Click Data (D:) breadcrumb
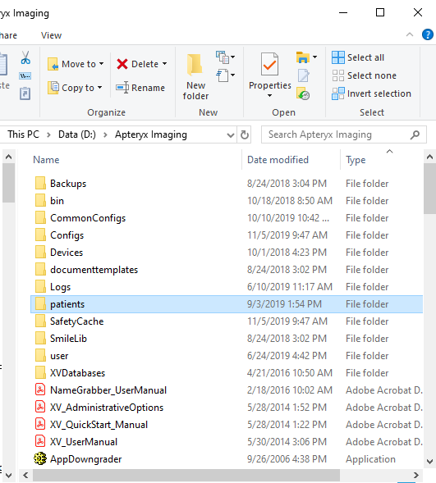 (x=77, y=134)
